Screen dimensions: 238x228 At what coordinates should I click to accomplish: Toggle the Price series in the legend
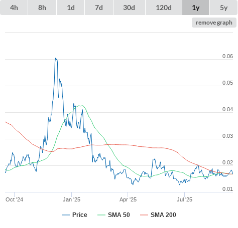(80, 215)
